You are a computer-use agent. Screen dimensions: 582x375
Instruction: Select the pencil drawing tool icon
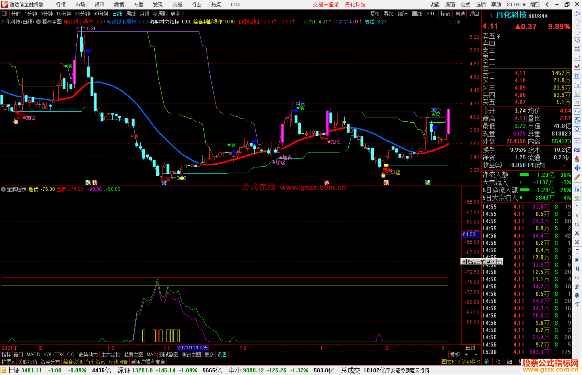[577, 177]
